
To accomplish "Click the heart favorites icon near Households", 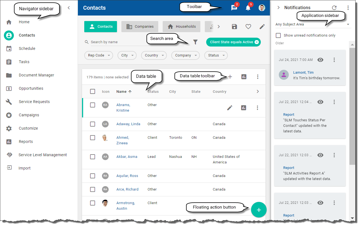I will pos(248,26).
